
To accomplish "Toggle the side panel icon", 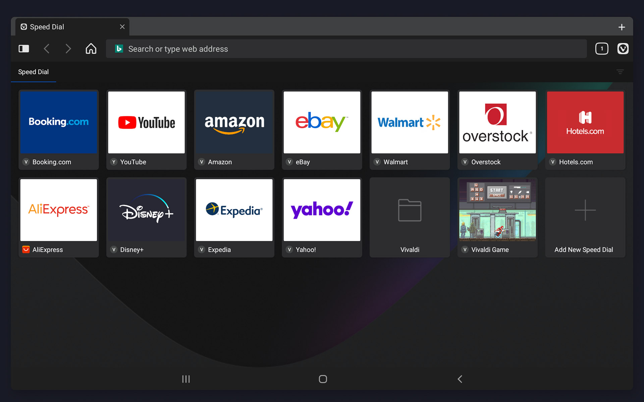I will coord(24,49).
